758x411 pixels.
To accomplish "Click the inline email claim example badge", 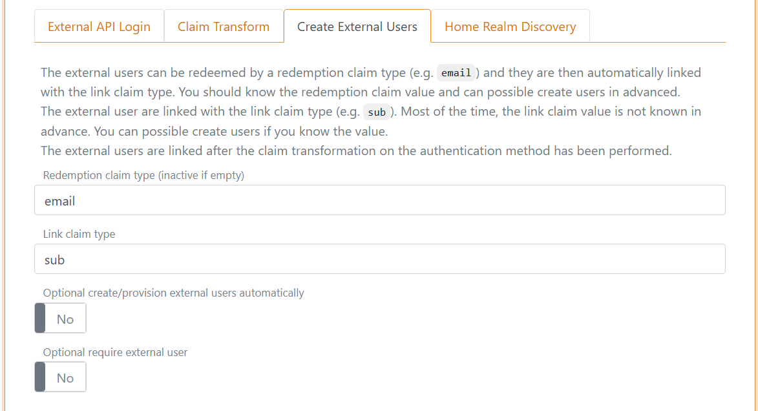I will [456, 72].
